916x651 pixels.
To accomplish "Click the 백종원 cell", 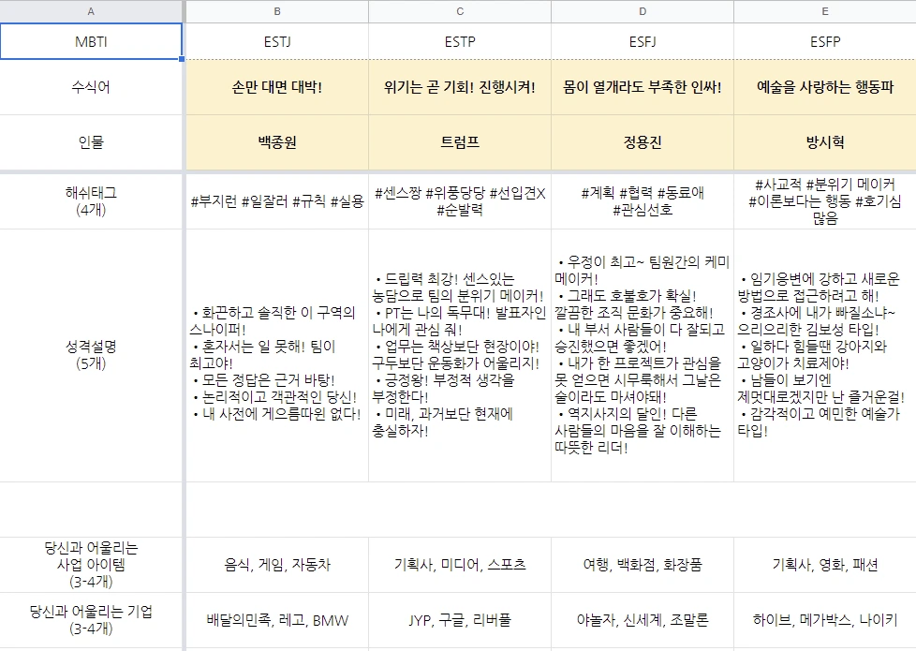I will pos(277,142).
